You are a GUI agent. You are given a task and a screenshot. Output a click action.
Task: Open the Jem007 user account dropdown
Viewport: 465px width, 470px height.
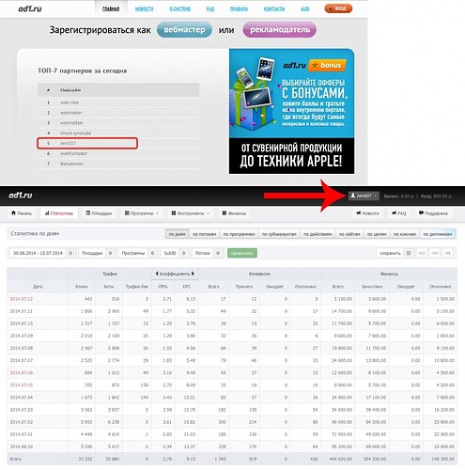364,196
